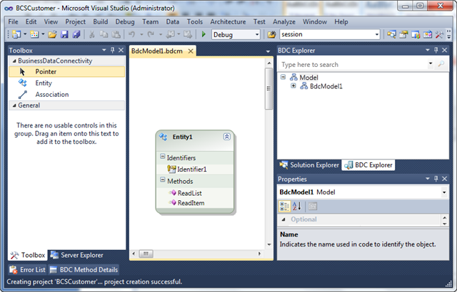The width and height of the screenshot is (457, 292).
Task: Collapse the Methods section in Entity1
Action: tap(163, 180)
